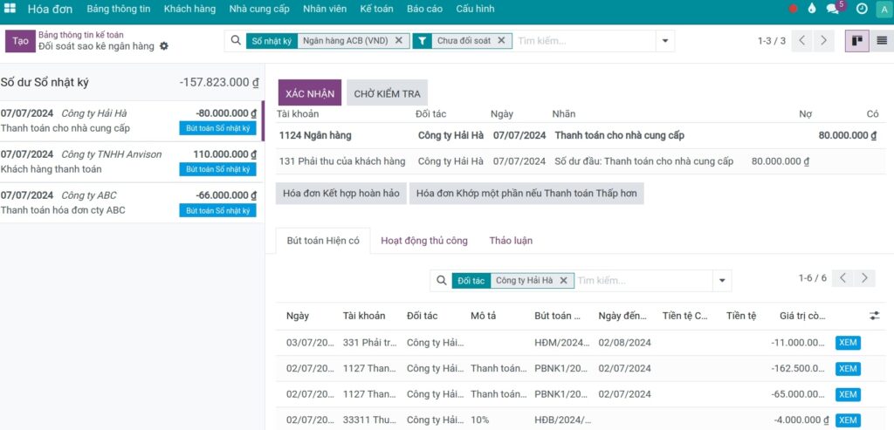Open the Cấu hình menu
This screenshot has height=430, width=894.
point(475,9)
